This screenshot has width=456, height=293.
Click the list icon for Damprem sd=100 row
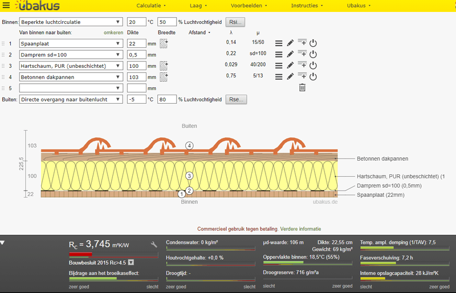coord(279,55)
